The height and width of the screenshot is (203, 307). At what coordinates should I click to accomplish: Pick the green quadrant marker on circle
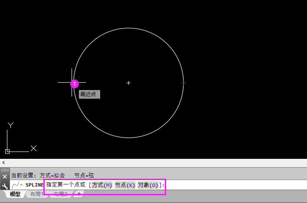point(184,83)
